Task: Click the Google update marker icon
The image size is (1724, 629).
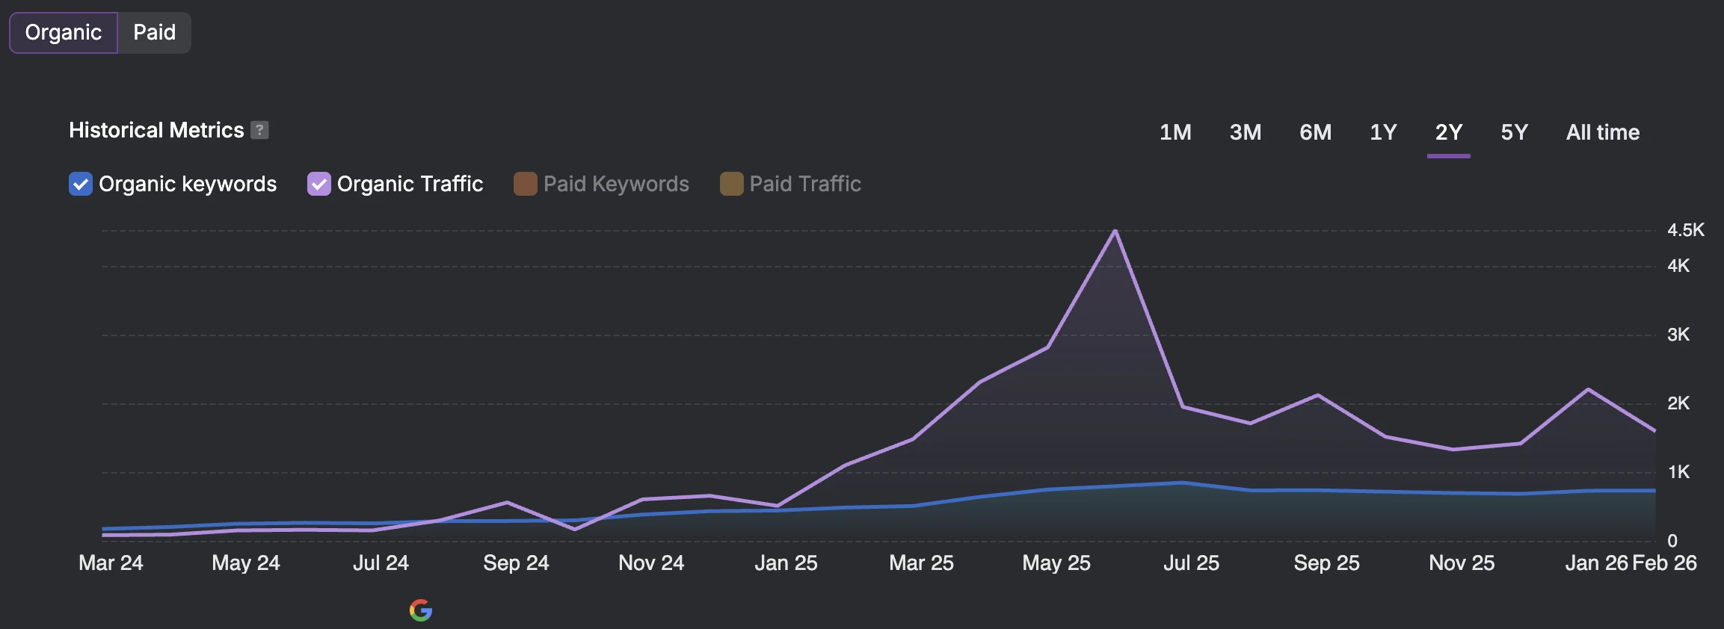Action: 421,610
